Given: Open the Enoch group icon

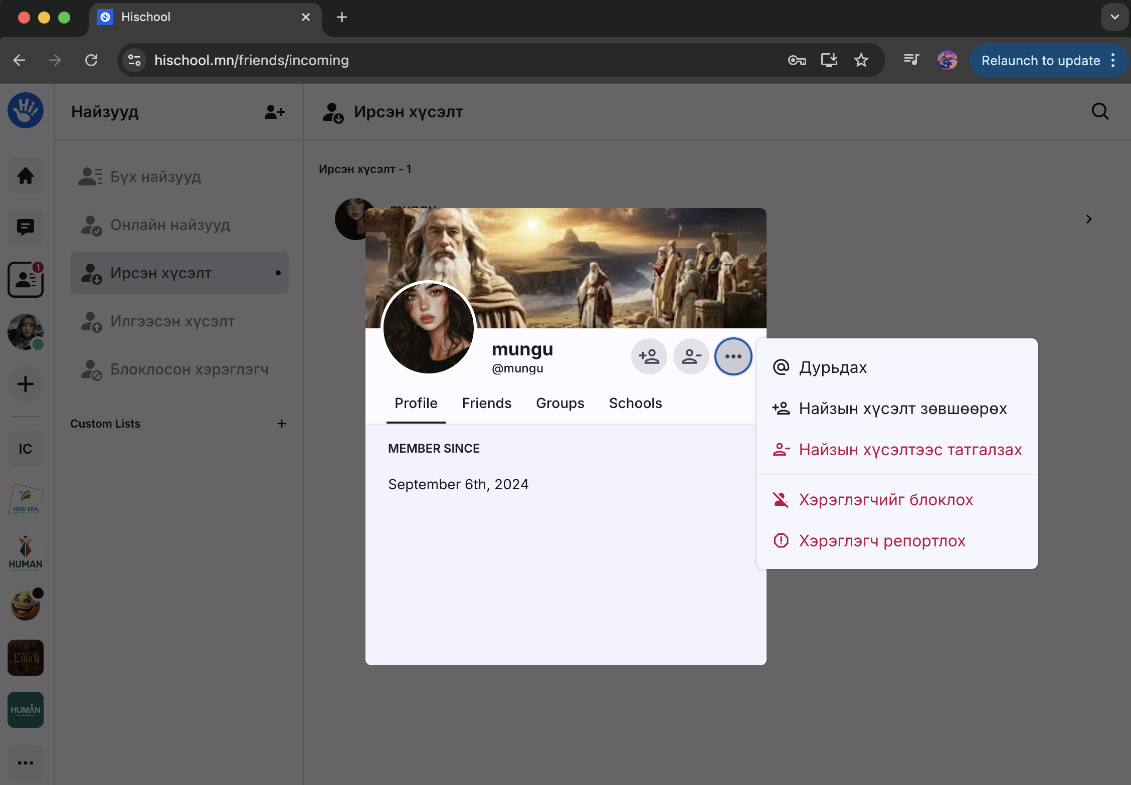Looking at the screenshot, I should (26, 657).
